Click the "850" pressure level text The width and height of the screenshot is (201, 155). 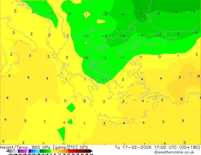tap(36, 147)
